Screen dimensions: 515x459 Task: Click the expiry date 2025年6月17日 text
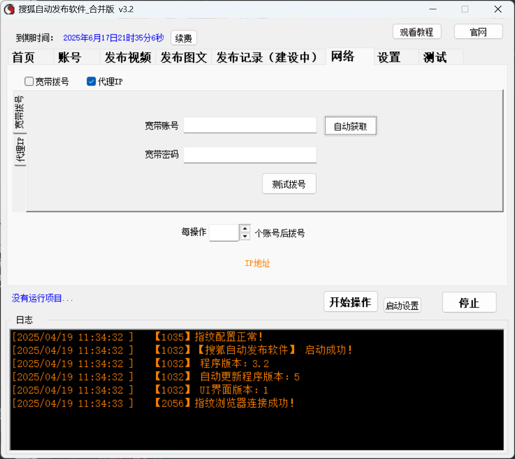point(114,38)
